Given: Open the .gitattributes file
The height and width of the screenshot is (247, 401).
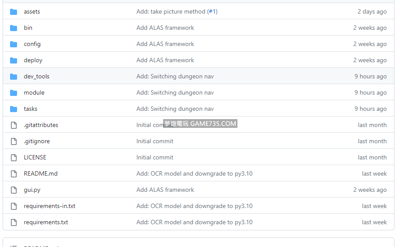Looking at the screenshot, I should (x=41, y=125).
